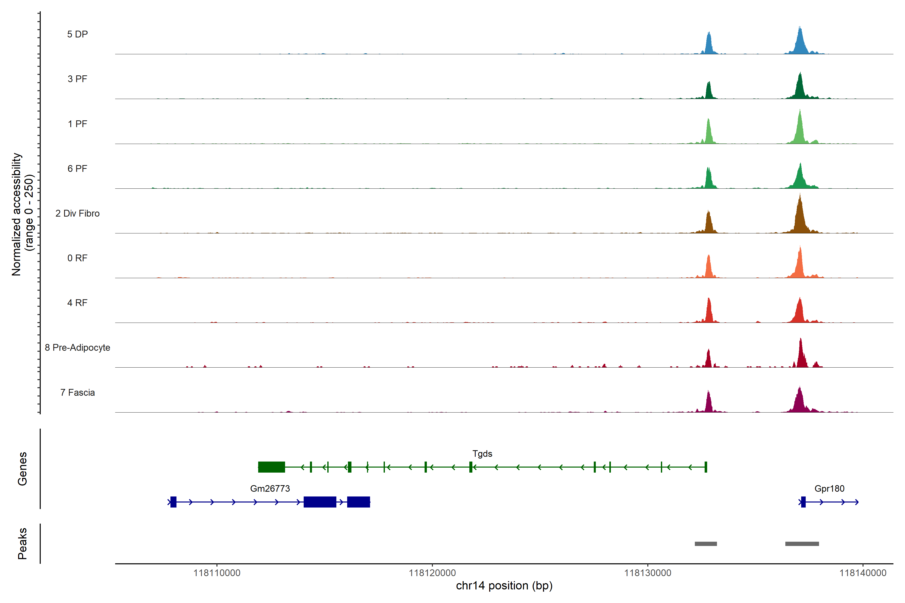Click the 118120000 axis tick label
Screen dimensions: 905x603
tap(432, 573)
